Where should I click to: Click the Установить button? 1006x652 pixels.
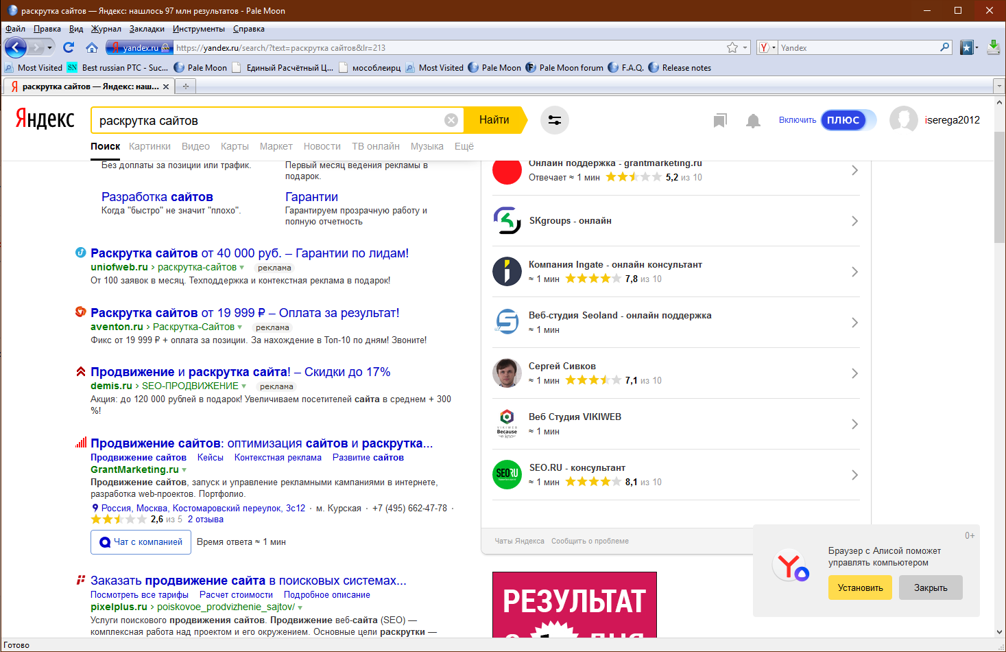861,587
